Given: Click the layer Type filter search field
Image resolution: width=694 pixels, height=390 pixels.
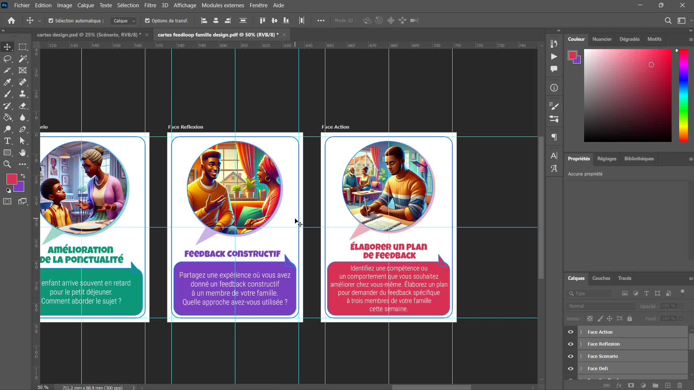Looking at the screenshot, I should click(x=589, y=293).
